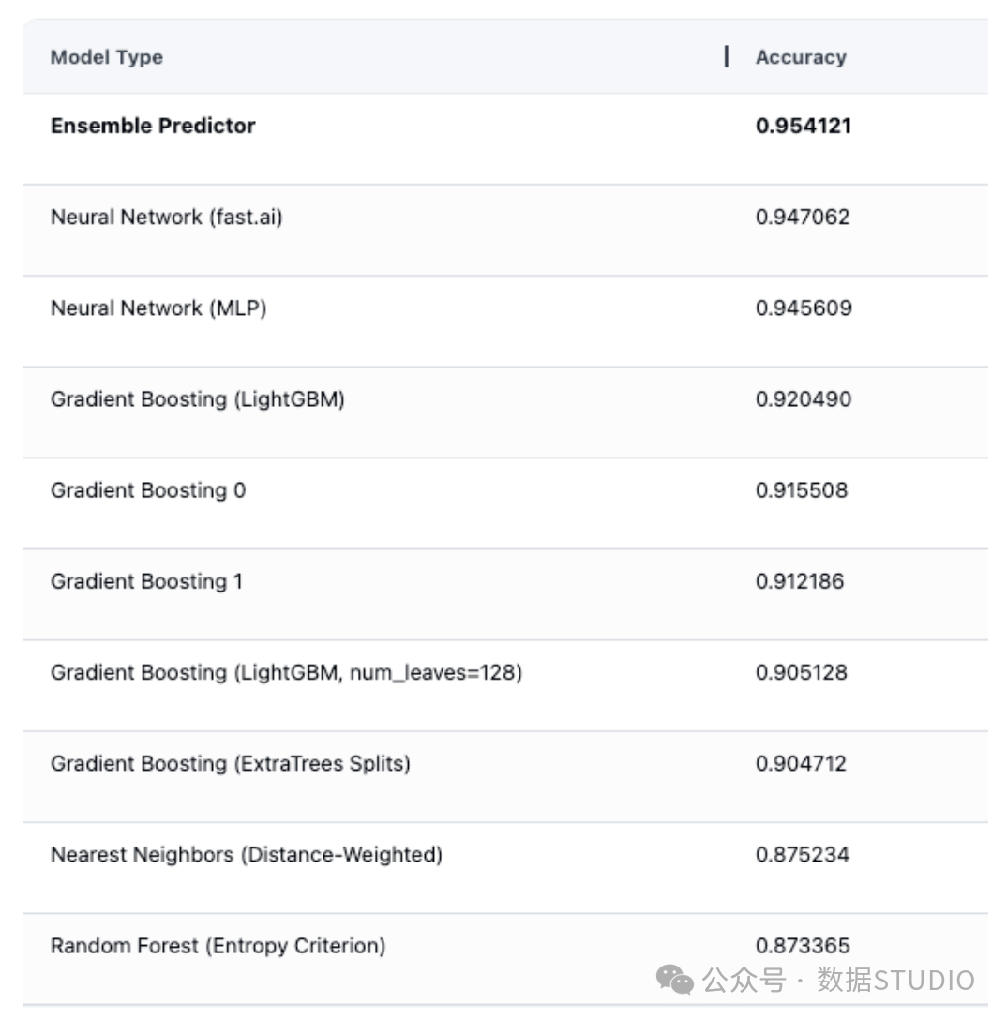
Task: Click the accuracy value 0.920490
Action: point(804,398)
